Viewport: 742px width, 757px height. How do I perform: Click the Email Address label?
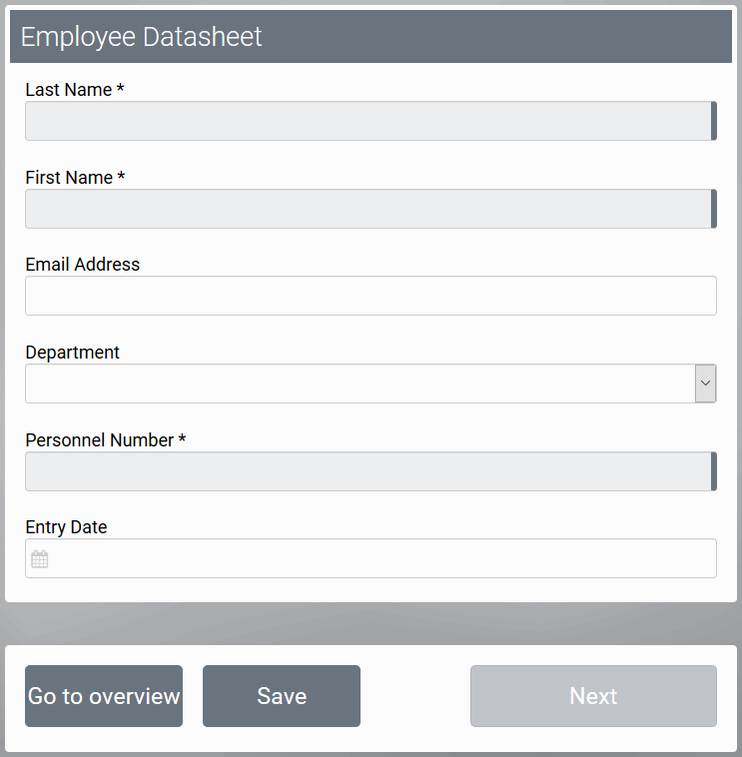tap(83, 265)
